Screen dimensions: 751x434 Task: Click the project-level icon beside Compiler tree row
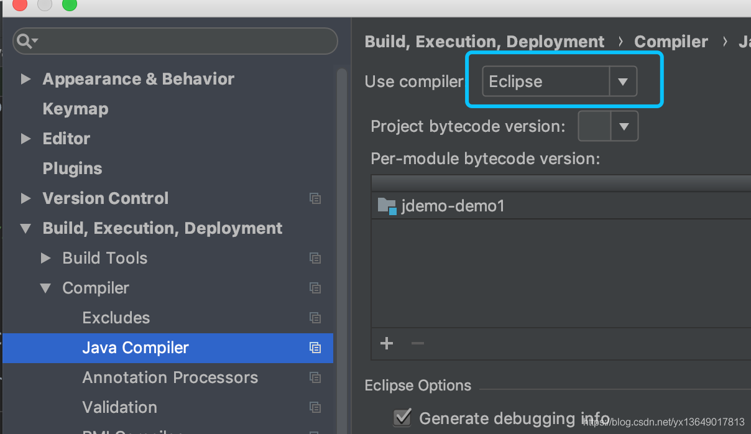(x=315, y=288)
